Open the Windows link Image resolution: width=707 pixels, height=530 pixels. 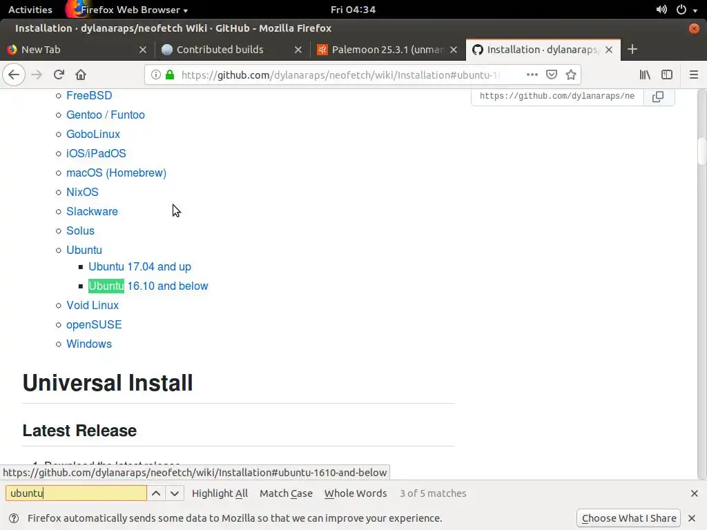89,344
